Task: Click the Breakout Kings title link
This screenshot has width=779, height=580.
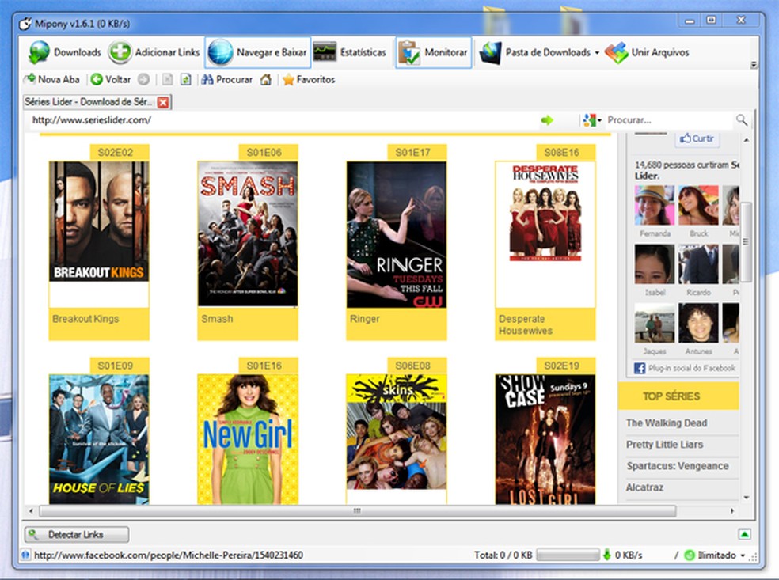Action: (86, 319)
